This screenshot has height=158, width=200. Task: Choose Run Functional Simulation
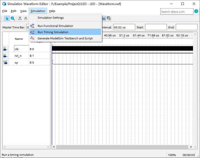pos(65,26)
